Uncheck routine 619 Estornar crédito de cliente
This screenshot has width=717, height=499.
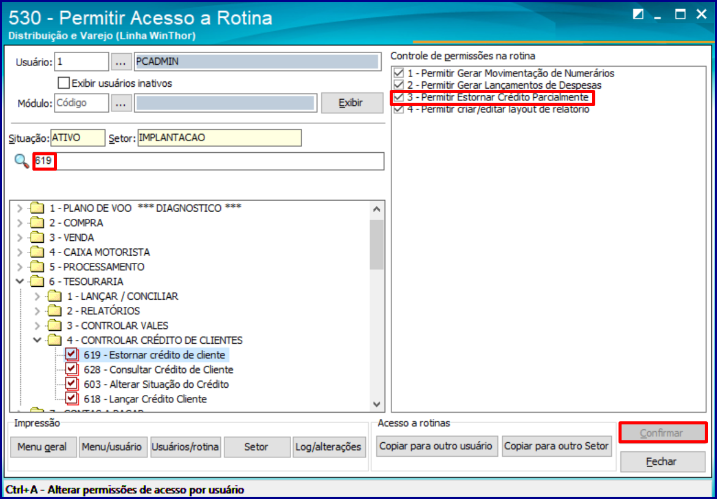[72, 355]
